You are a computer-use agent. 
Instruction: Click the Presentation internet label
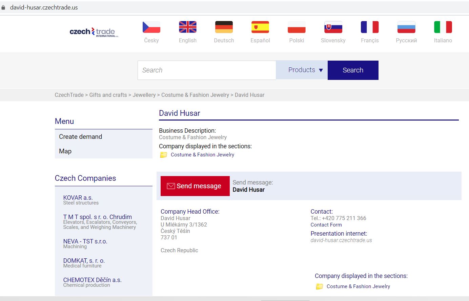[339, 234]
